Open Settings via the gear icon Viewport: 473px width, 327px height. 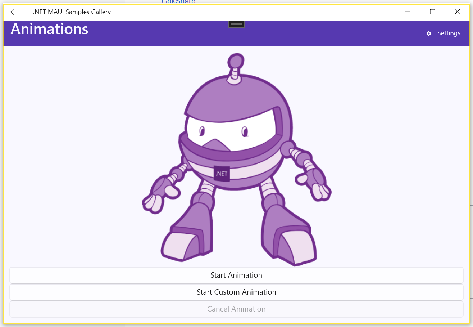coord(428,33)
